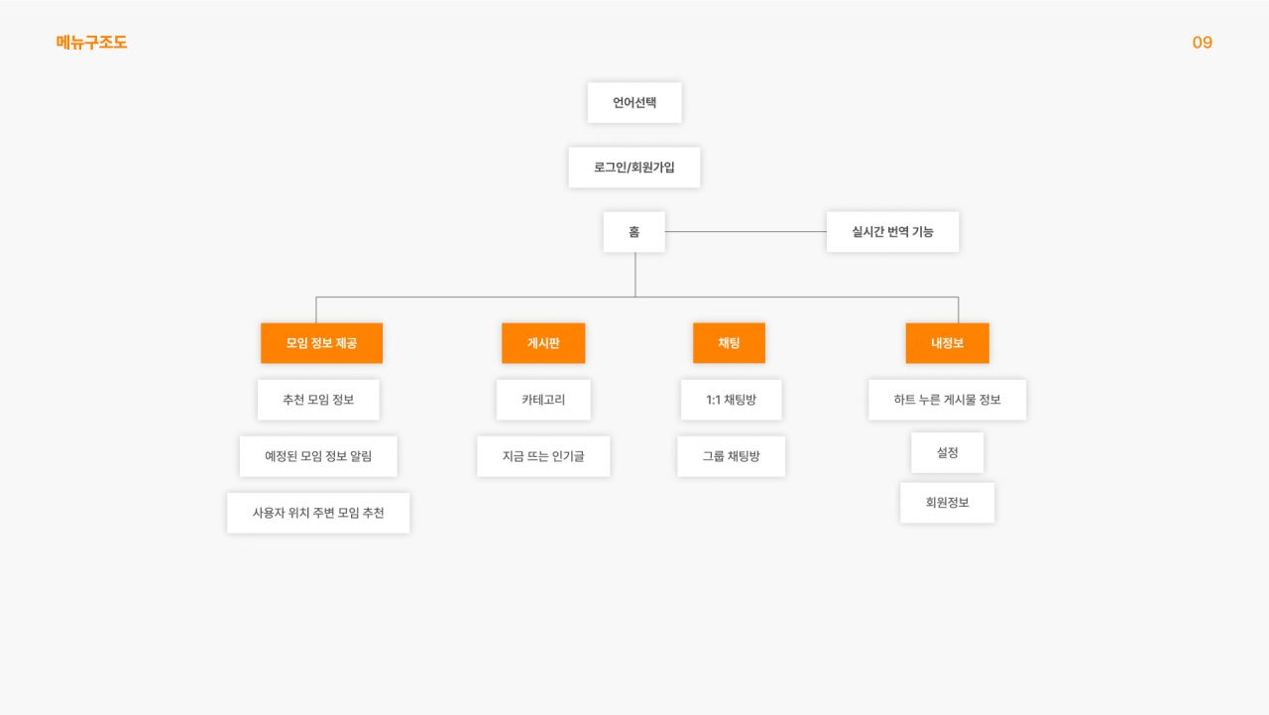Open the 실시간 번역 기능 box
This screenshot has width=1269, height=715.
point(892,232)
